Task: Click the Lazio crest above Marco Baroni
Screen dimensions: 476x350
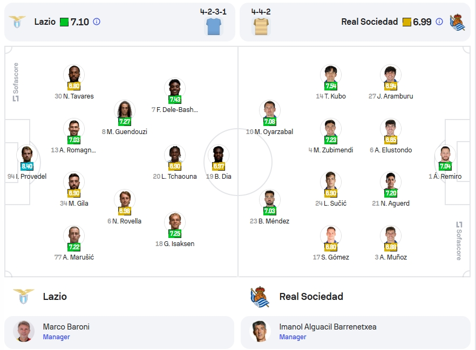Action: click(24, 296)
